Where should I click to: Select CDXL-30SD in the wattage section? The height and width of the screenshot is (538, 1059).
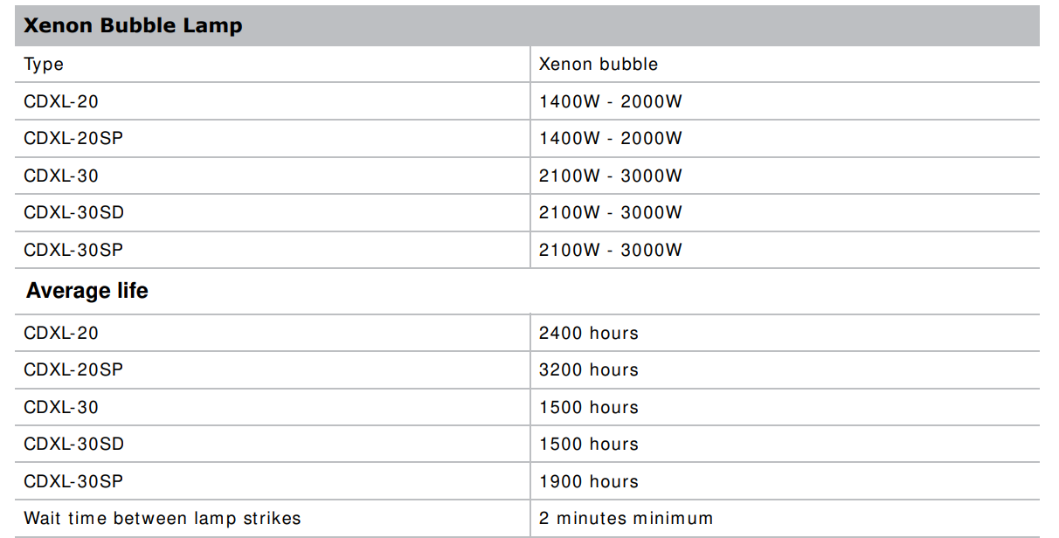point(74,213)
